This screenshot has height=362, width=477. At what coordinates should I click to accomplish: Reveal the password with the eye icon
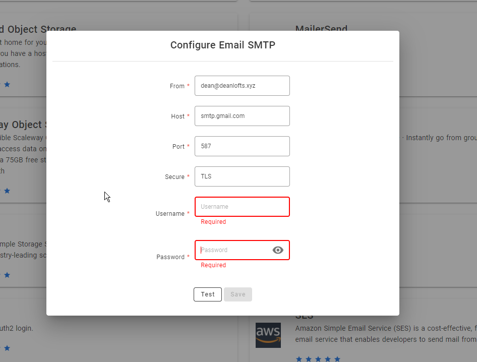[278, 250]
